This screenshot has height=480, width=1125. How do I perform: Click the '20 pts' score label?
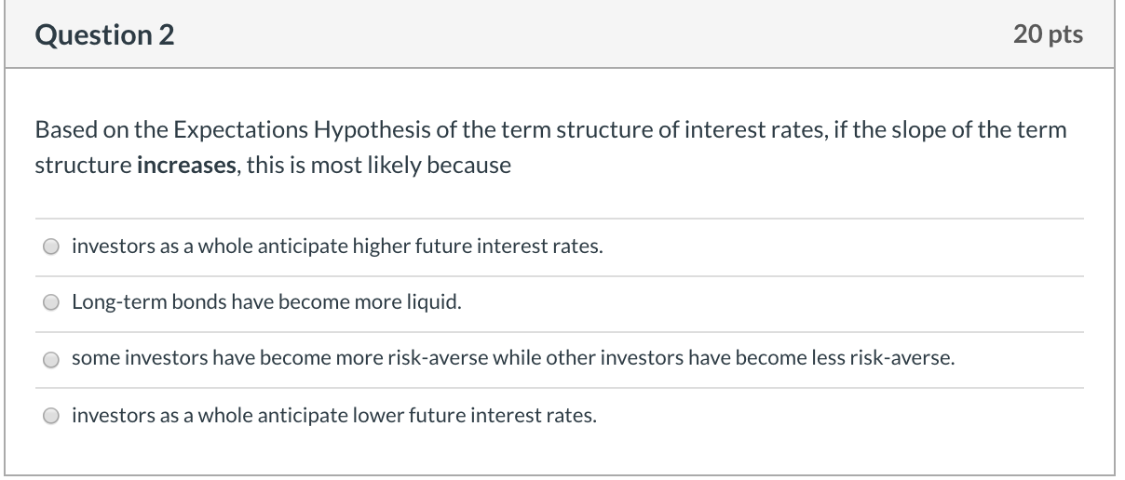pyautogui.click(x=1048, y=34)
